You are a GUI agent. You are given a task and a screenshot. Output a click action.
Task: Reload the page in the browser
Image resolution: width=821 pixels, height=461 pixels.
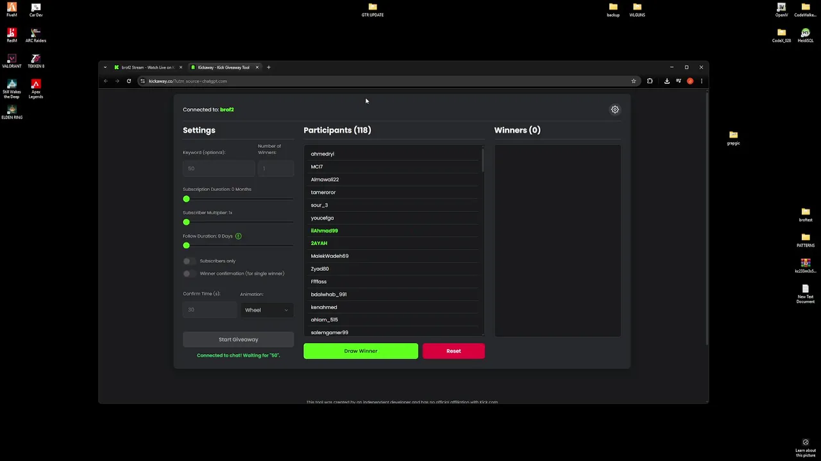pyautogui.click(x=129, y=81)
